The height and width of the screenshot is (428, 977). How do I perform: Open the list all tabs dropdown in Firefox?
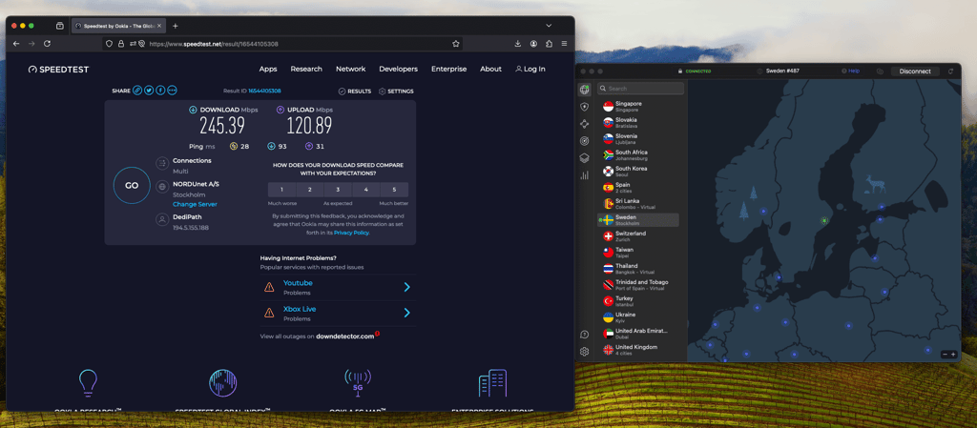coord(549,26)
